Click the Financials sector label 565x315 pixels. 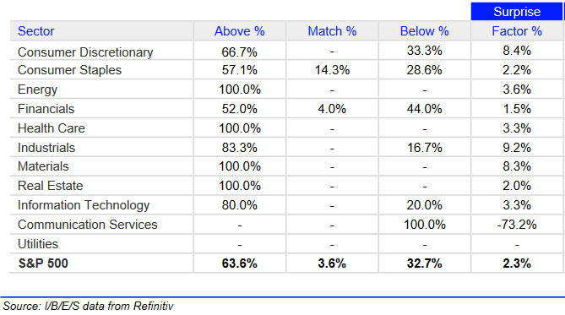click(x=46, y=109)
